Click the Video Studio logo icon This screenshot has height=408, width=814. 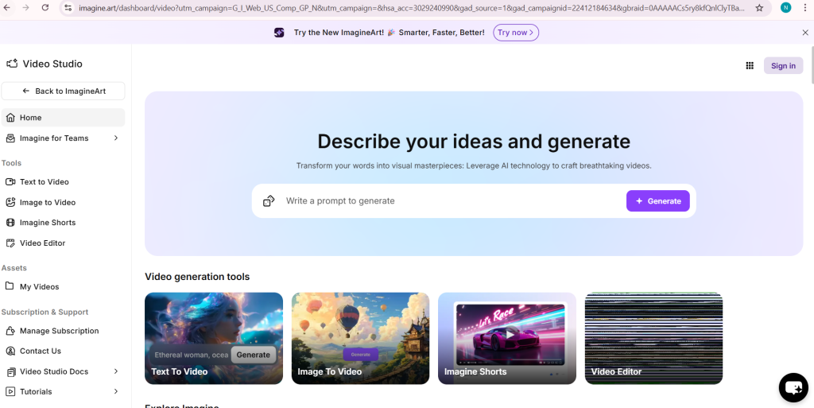tap(12, 64)
